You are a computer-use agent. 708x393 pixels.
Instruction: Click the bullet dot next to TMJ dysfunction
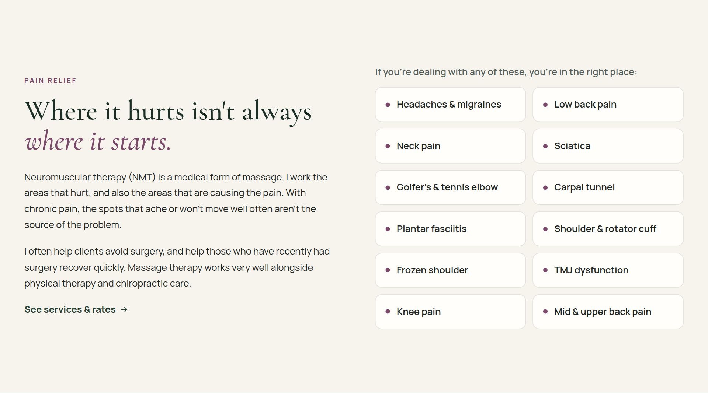pyautogui.click(x=545, y=270)
